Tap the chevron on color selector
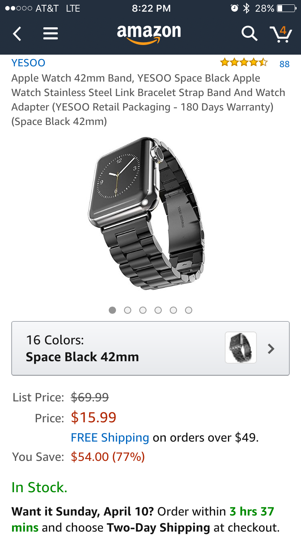The width and height of the screenshot is (301, 536). (x=271, y=348)
